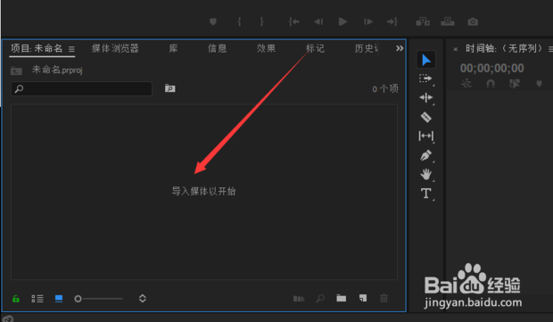Switch to the 标记 tab
553x322 pixels.
(x=315, y=48)
